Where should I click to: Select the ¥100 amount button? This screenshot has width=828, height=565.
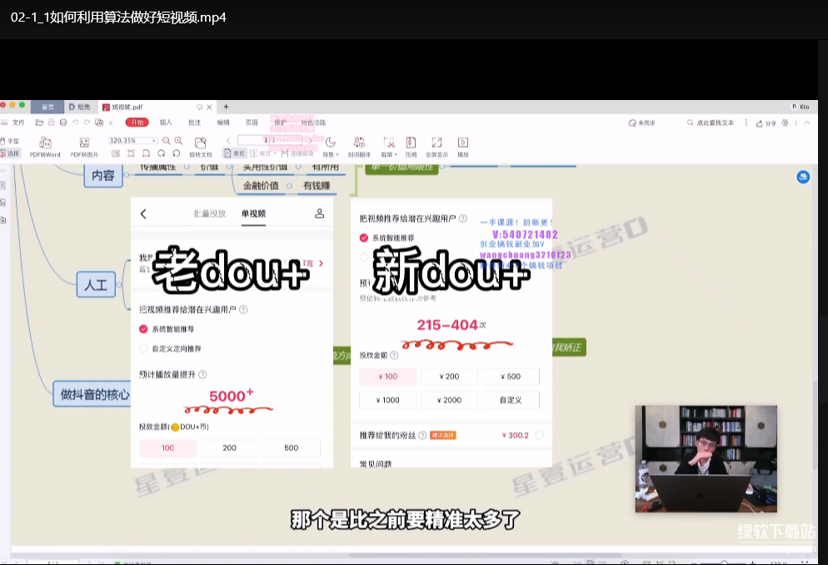pos(388,377)
